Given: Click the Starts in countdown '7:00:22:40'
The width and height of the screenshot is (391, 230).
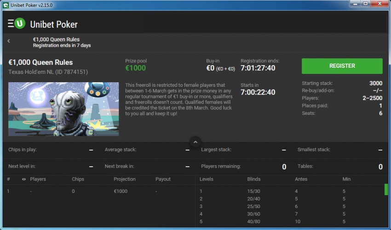Looking at the screenshot, I should (258, 92).
